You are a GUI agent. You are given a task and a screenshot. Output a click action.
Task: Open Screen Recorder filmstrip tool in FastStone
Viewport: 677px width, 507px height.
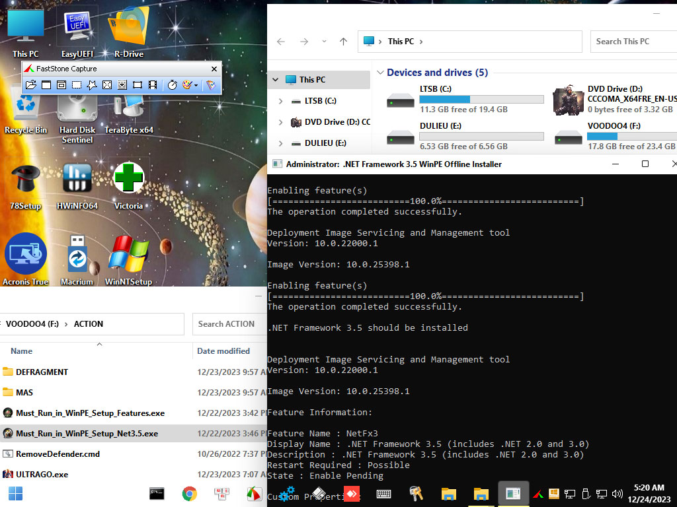pyautogui.click(x=153, y=85)
